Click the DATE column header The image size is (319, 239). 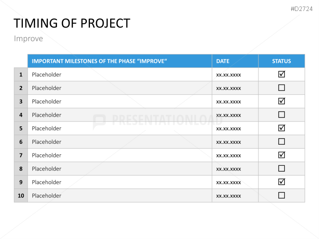tap(223, 61)
